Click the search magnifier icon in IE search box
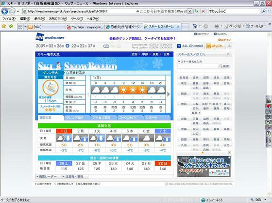 [264, 11]
